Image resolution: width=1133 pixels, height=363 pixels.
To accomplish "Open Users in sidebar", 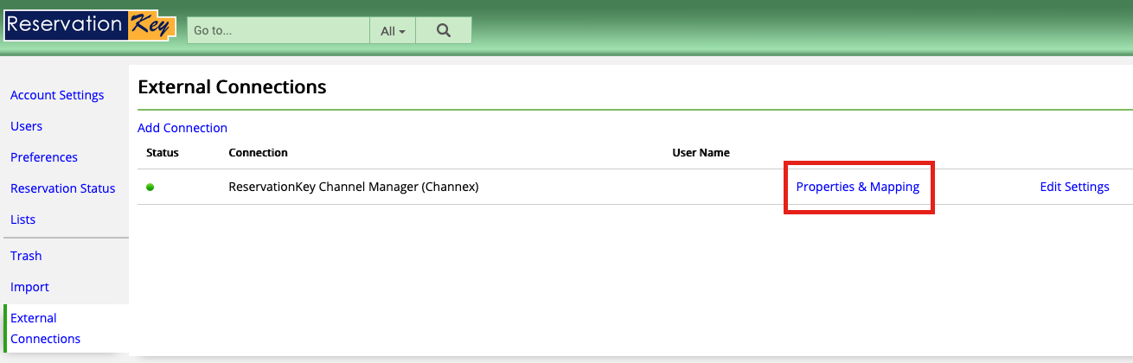I will click(26, 126).
